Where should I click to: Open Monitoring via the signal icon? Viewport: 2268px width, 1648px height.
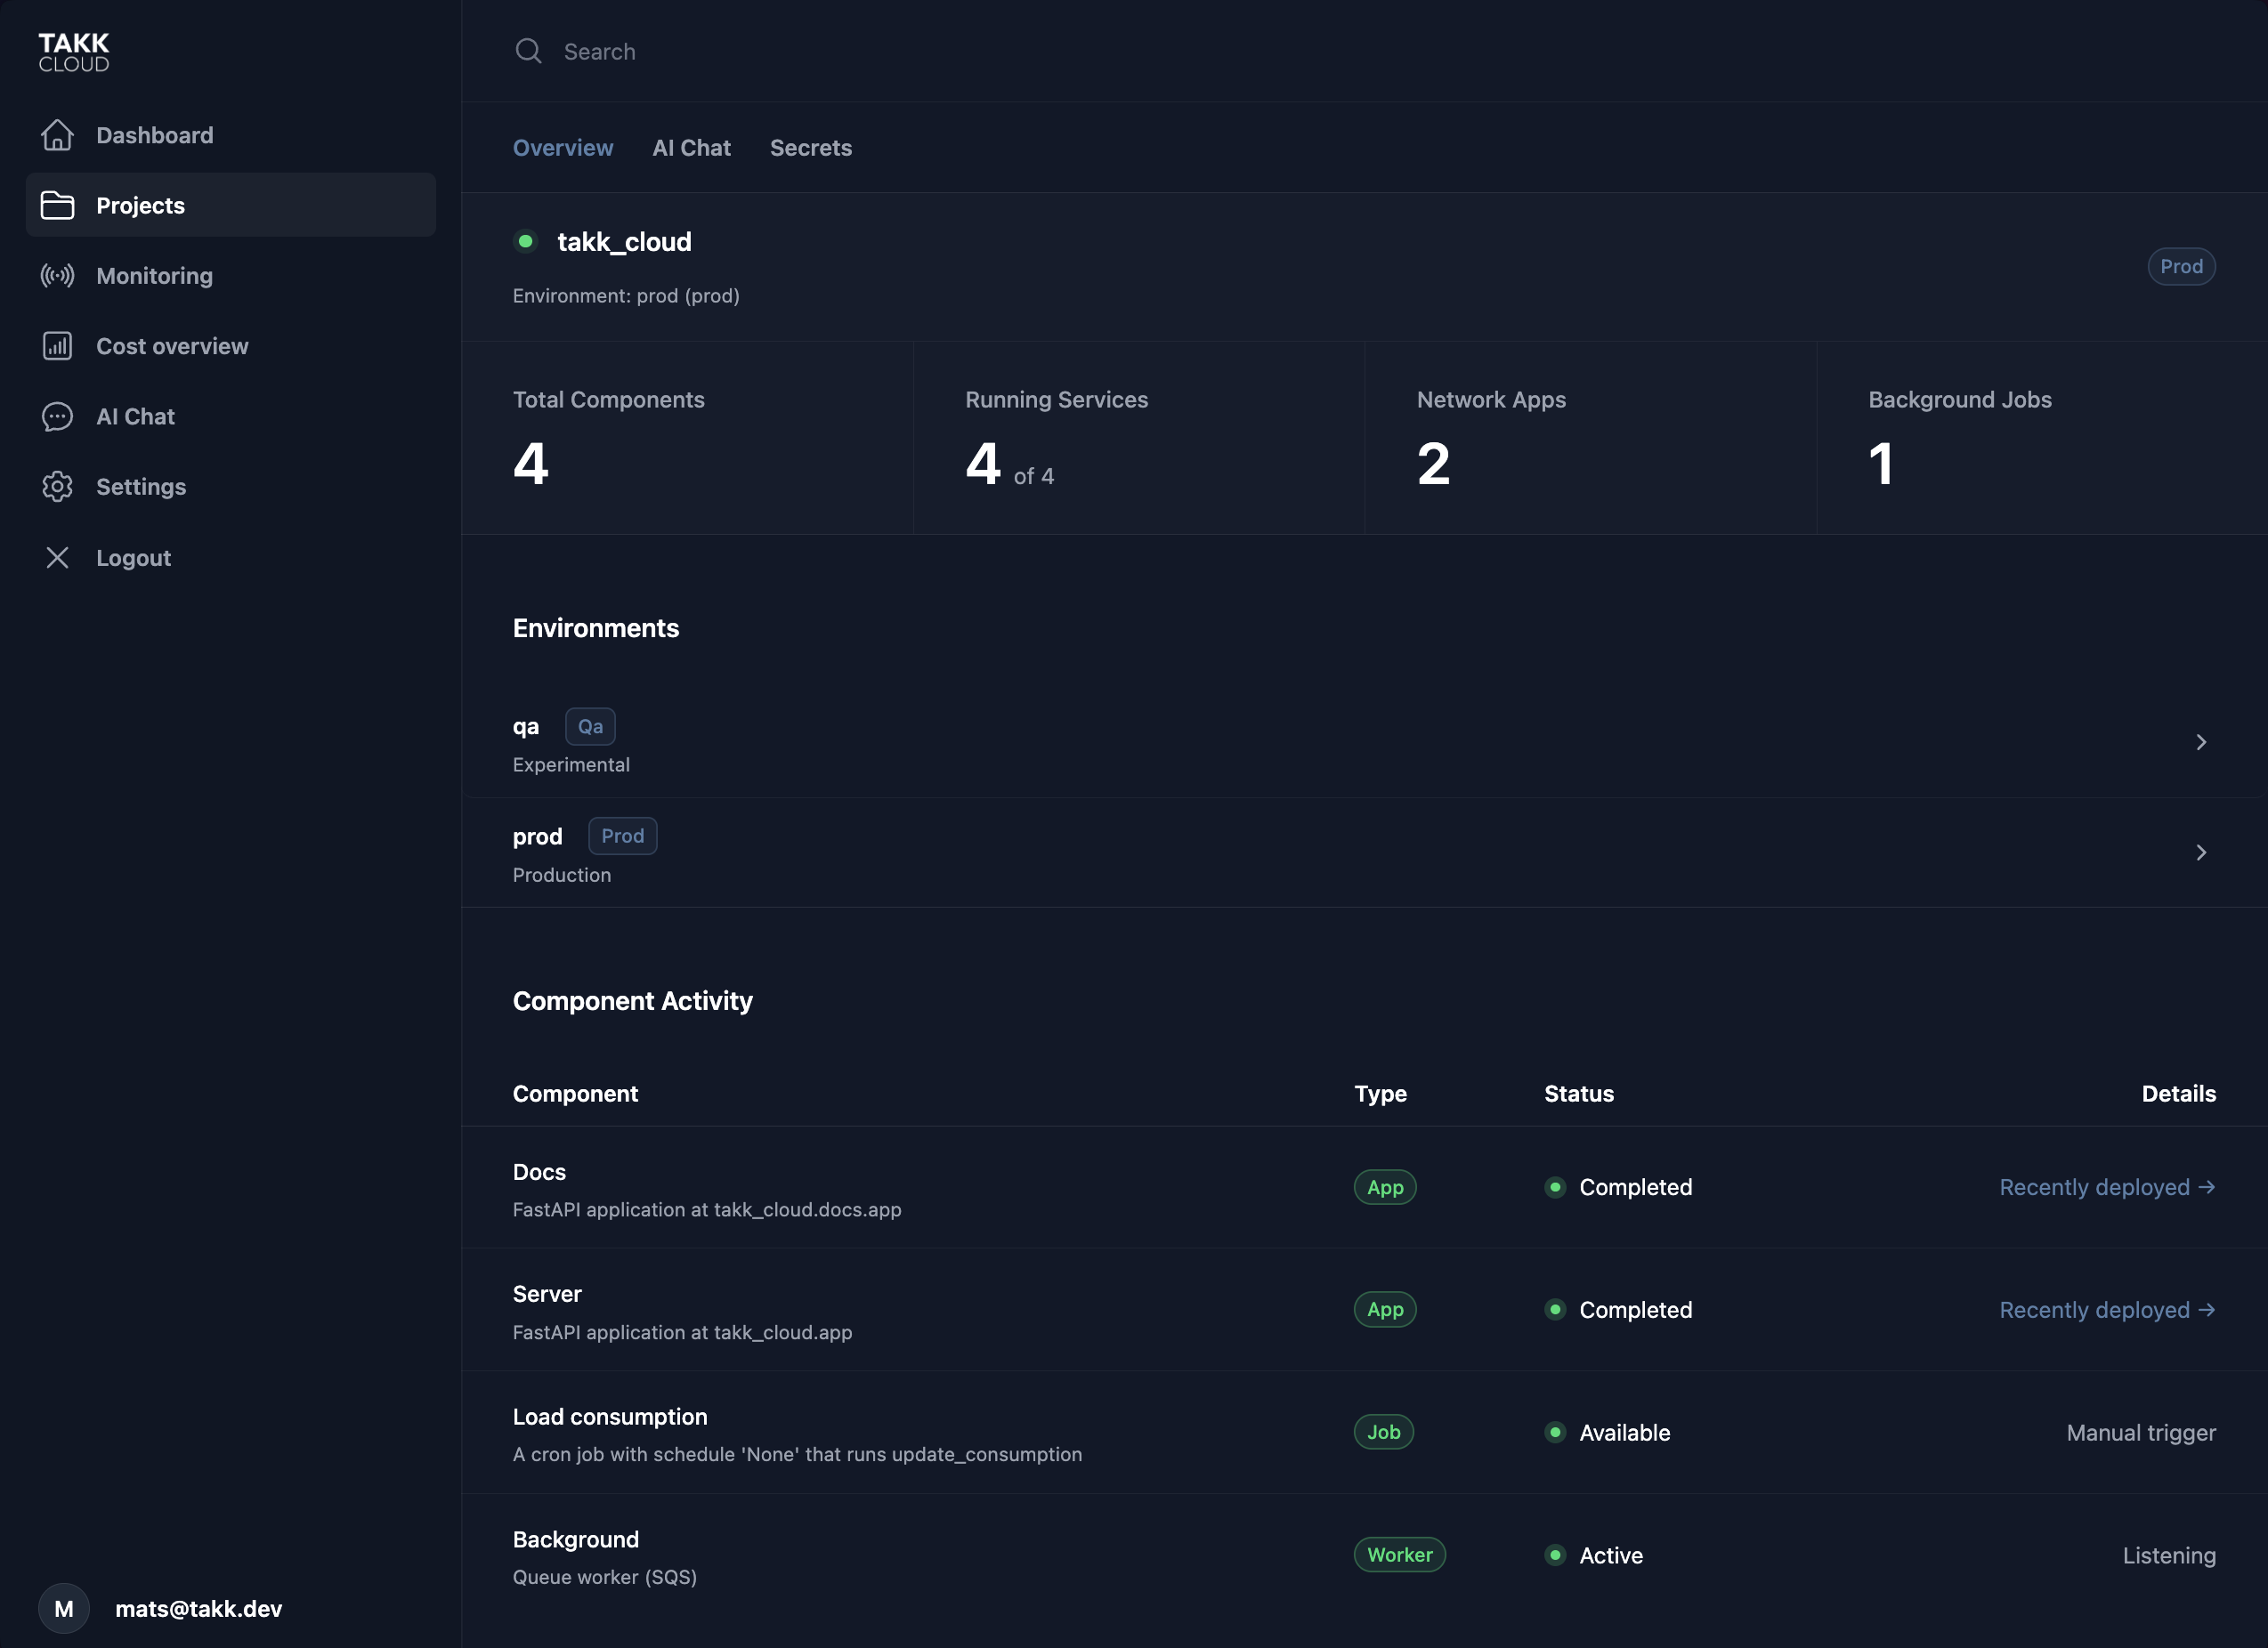57,275
